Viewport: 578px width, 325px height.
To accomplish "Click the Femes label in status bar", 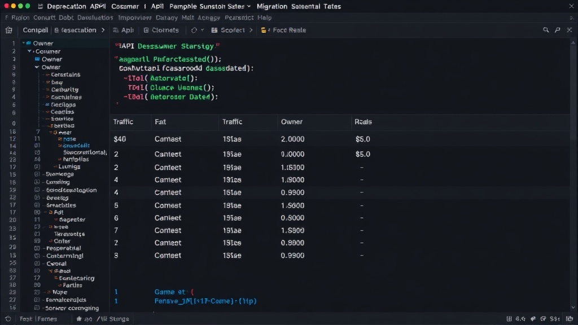I will coord(47,319).
